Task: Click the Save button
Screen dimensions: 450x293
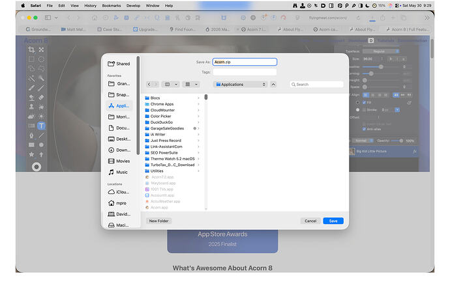Action: (333, 221)
